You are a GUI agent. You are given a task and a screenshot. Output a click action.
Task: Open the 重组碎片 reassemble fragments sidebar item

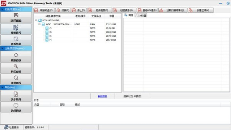click(16, 29)
